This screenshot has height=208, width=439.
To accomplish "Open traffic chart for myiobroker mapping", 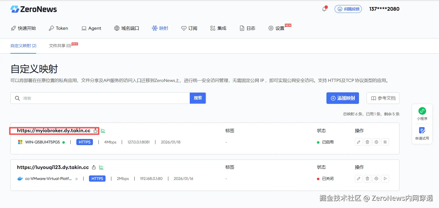I will click(103, 131).
